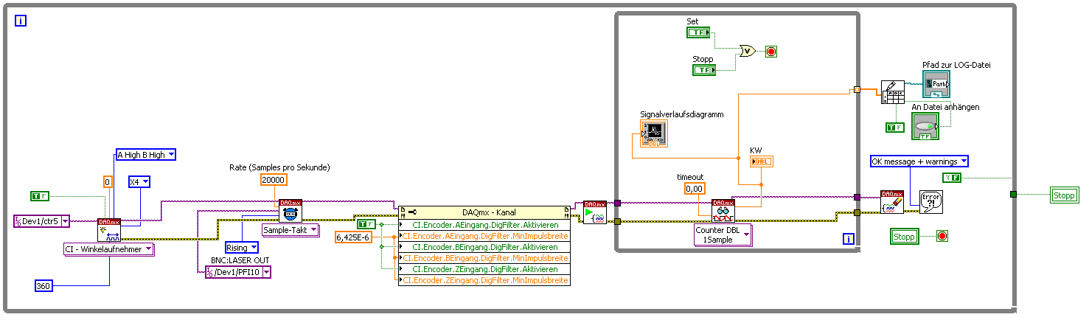Select CI.Encoder.BEingang.DigFilter.MinImpulsbreite property
1089x320 pixels.
(484, 258)
